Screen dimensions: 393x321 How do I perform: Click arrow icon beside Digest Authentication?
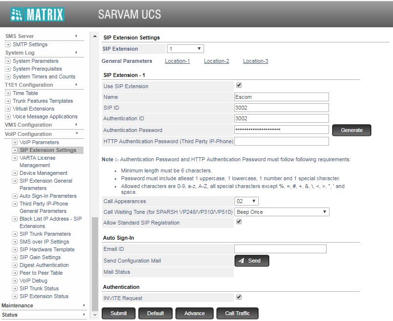coord(15,265)
